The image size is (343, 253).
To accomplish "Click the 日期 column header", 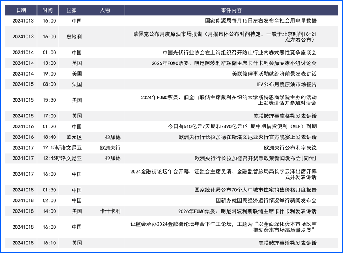I will click(21, 10).
